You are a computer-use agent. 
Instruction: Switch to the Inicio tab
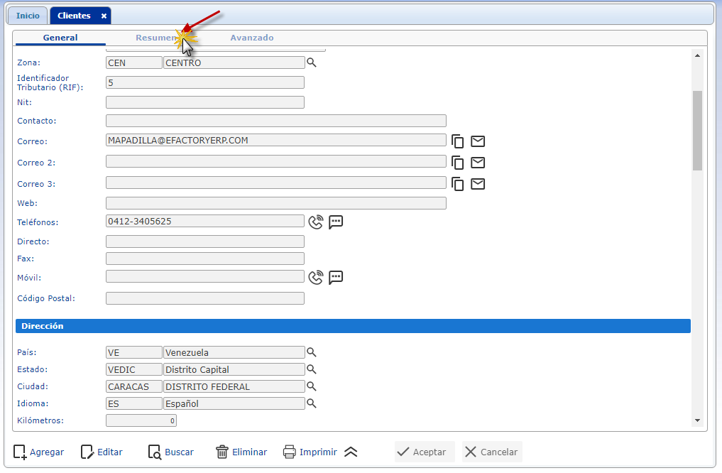point(28,16)
